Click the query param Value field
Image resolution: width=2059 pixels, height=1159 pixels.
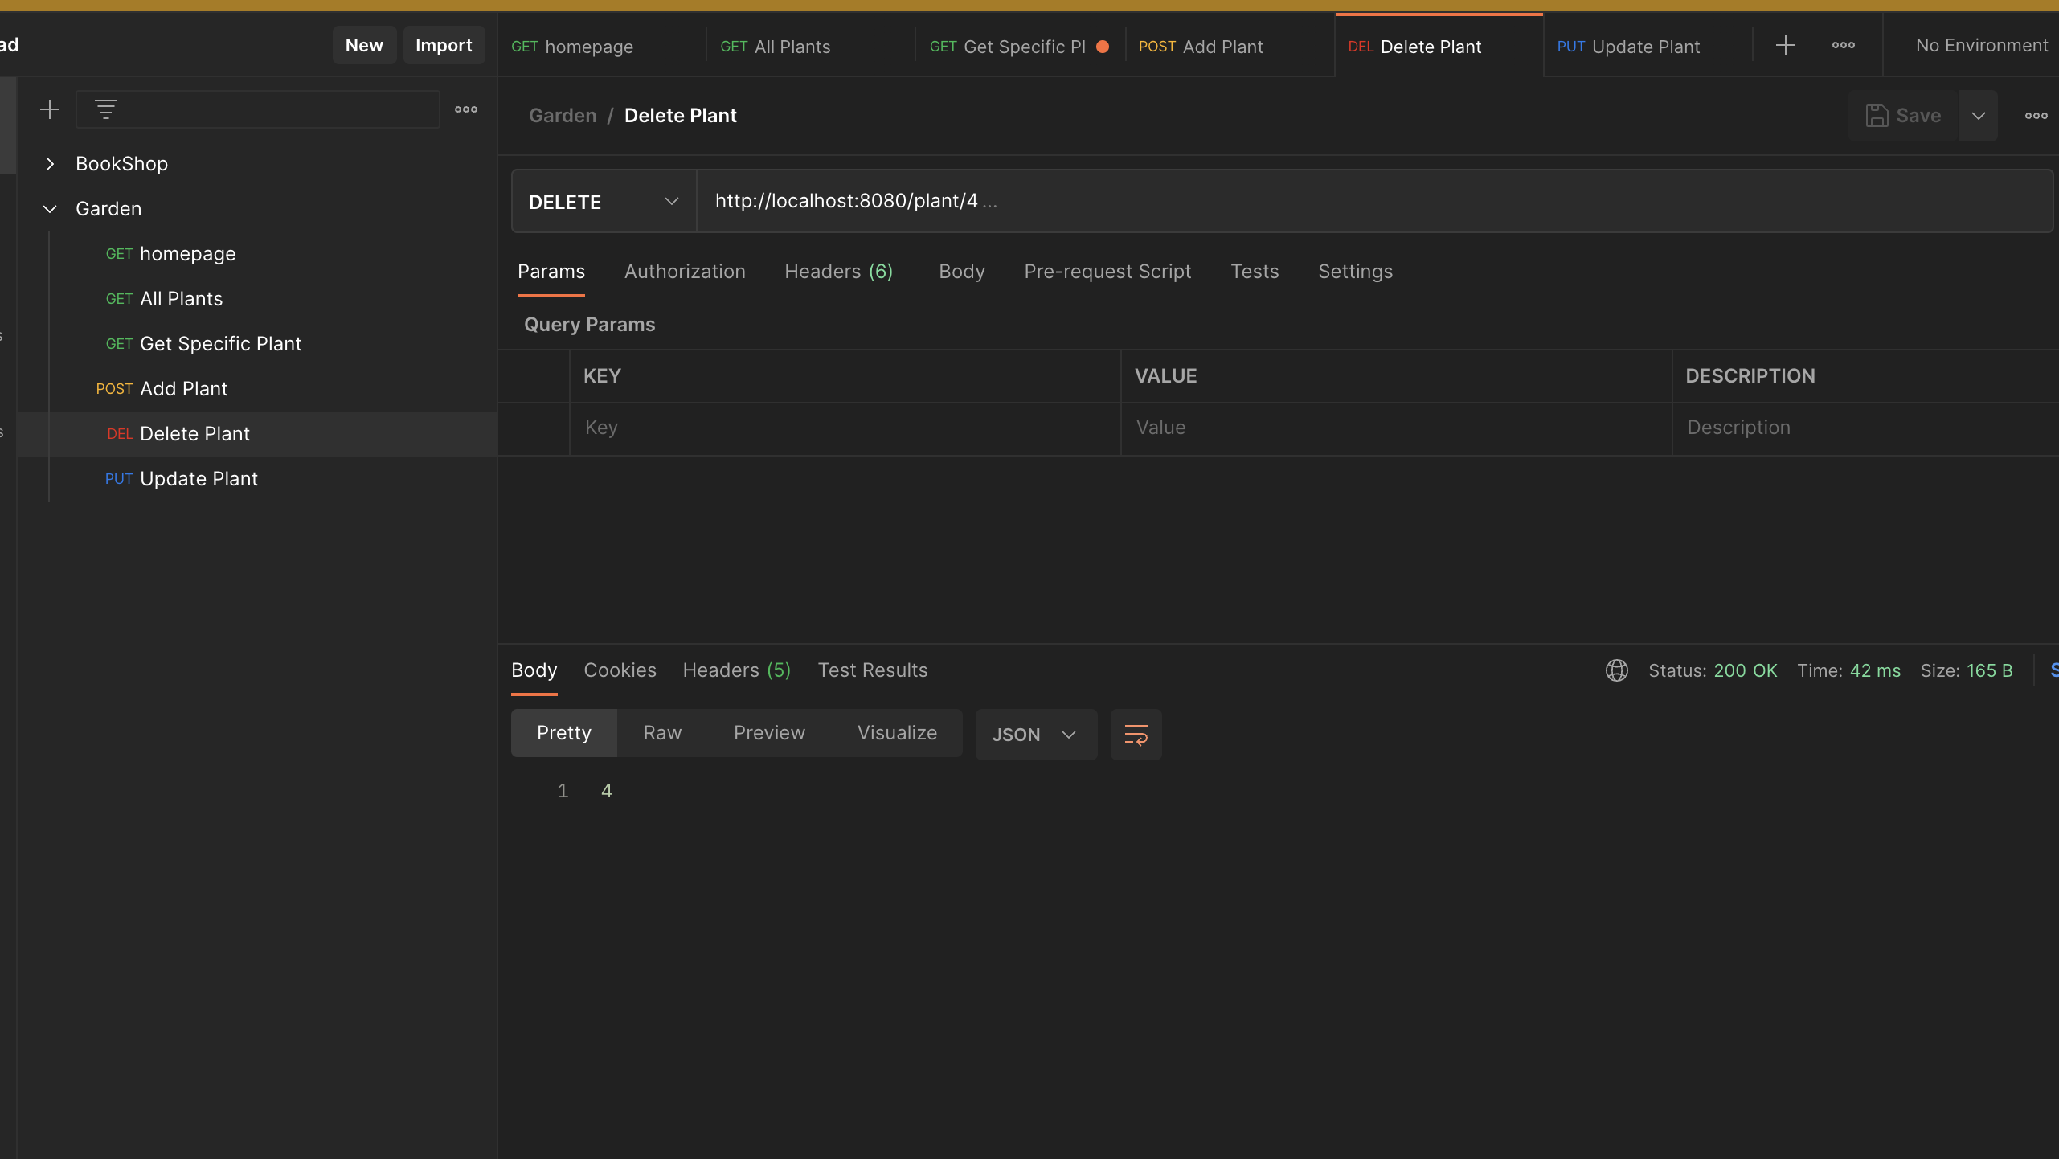click(x=1396, y=428)
